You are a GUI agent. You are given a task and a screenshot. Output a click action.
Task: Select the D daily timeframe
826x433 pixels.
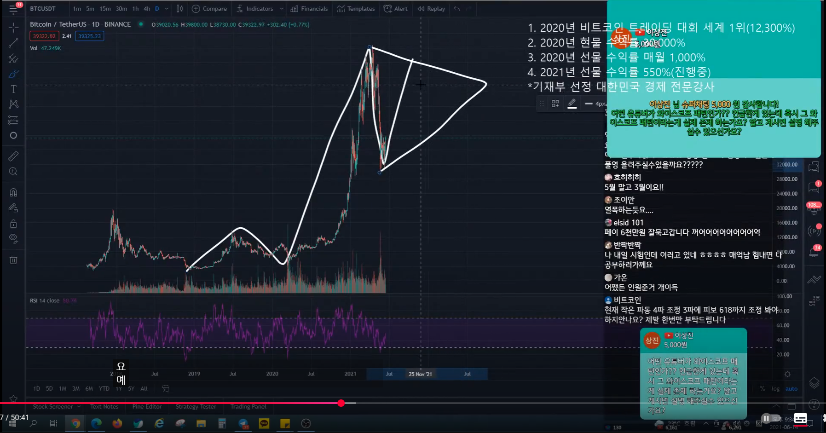point(157,9)
